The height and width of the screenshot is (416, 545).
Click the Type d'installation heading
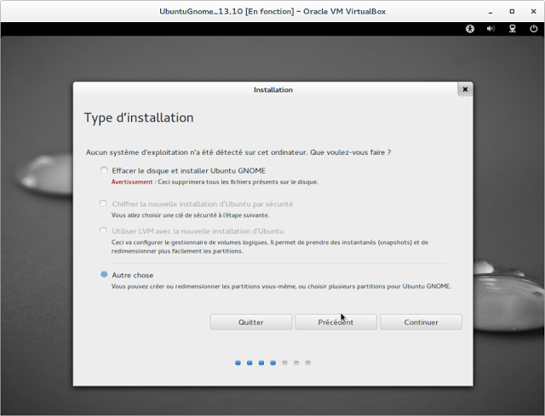coord(139,117)
